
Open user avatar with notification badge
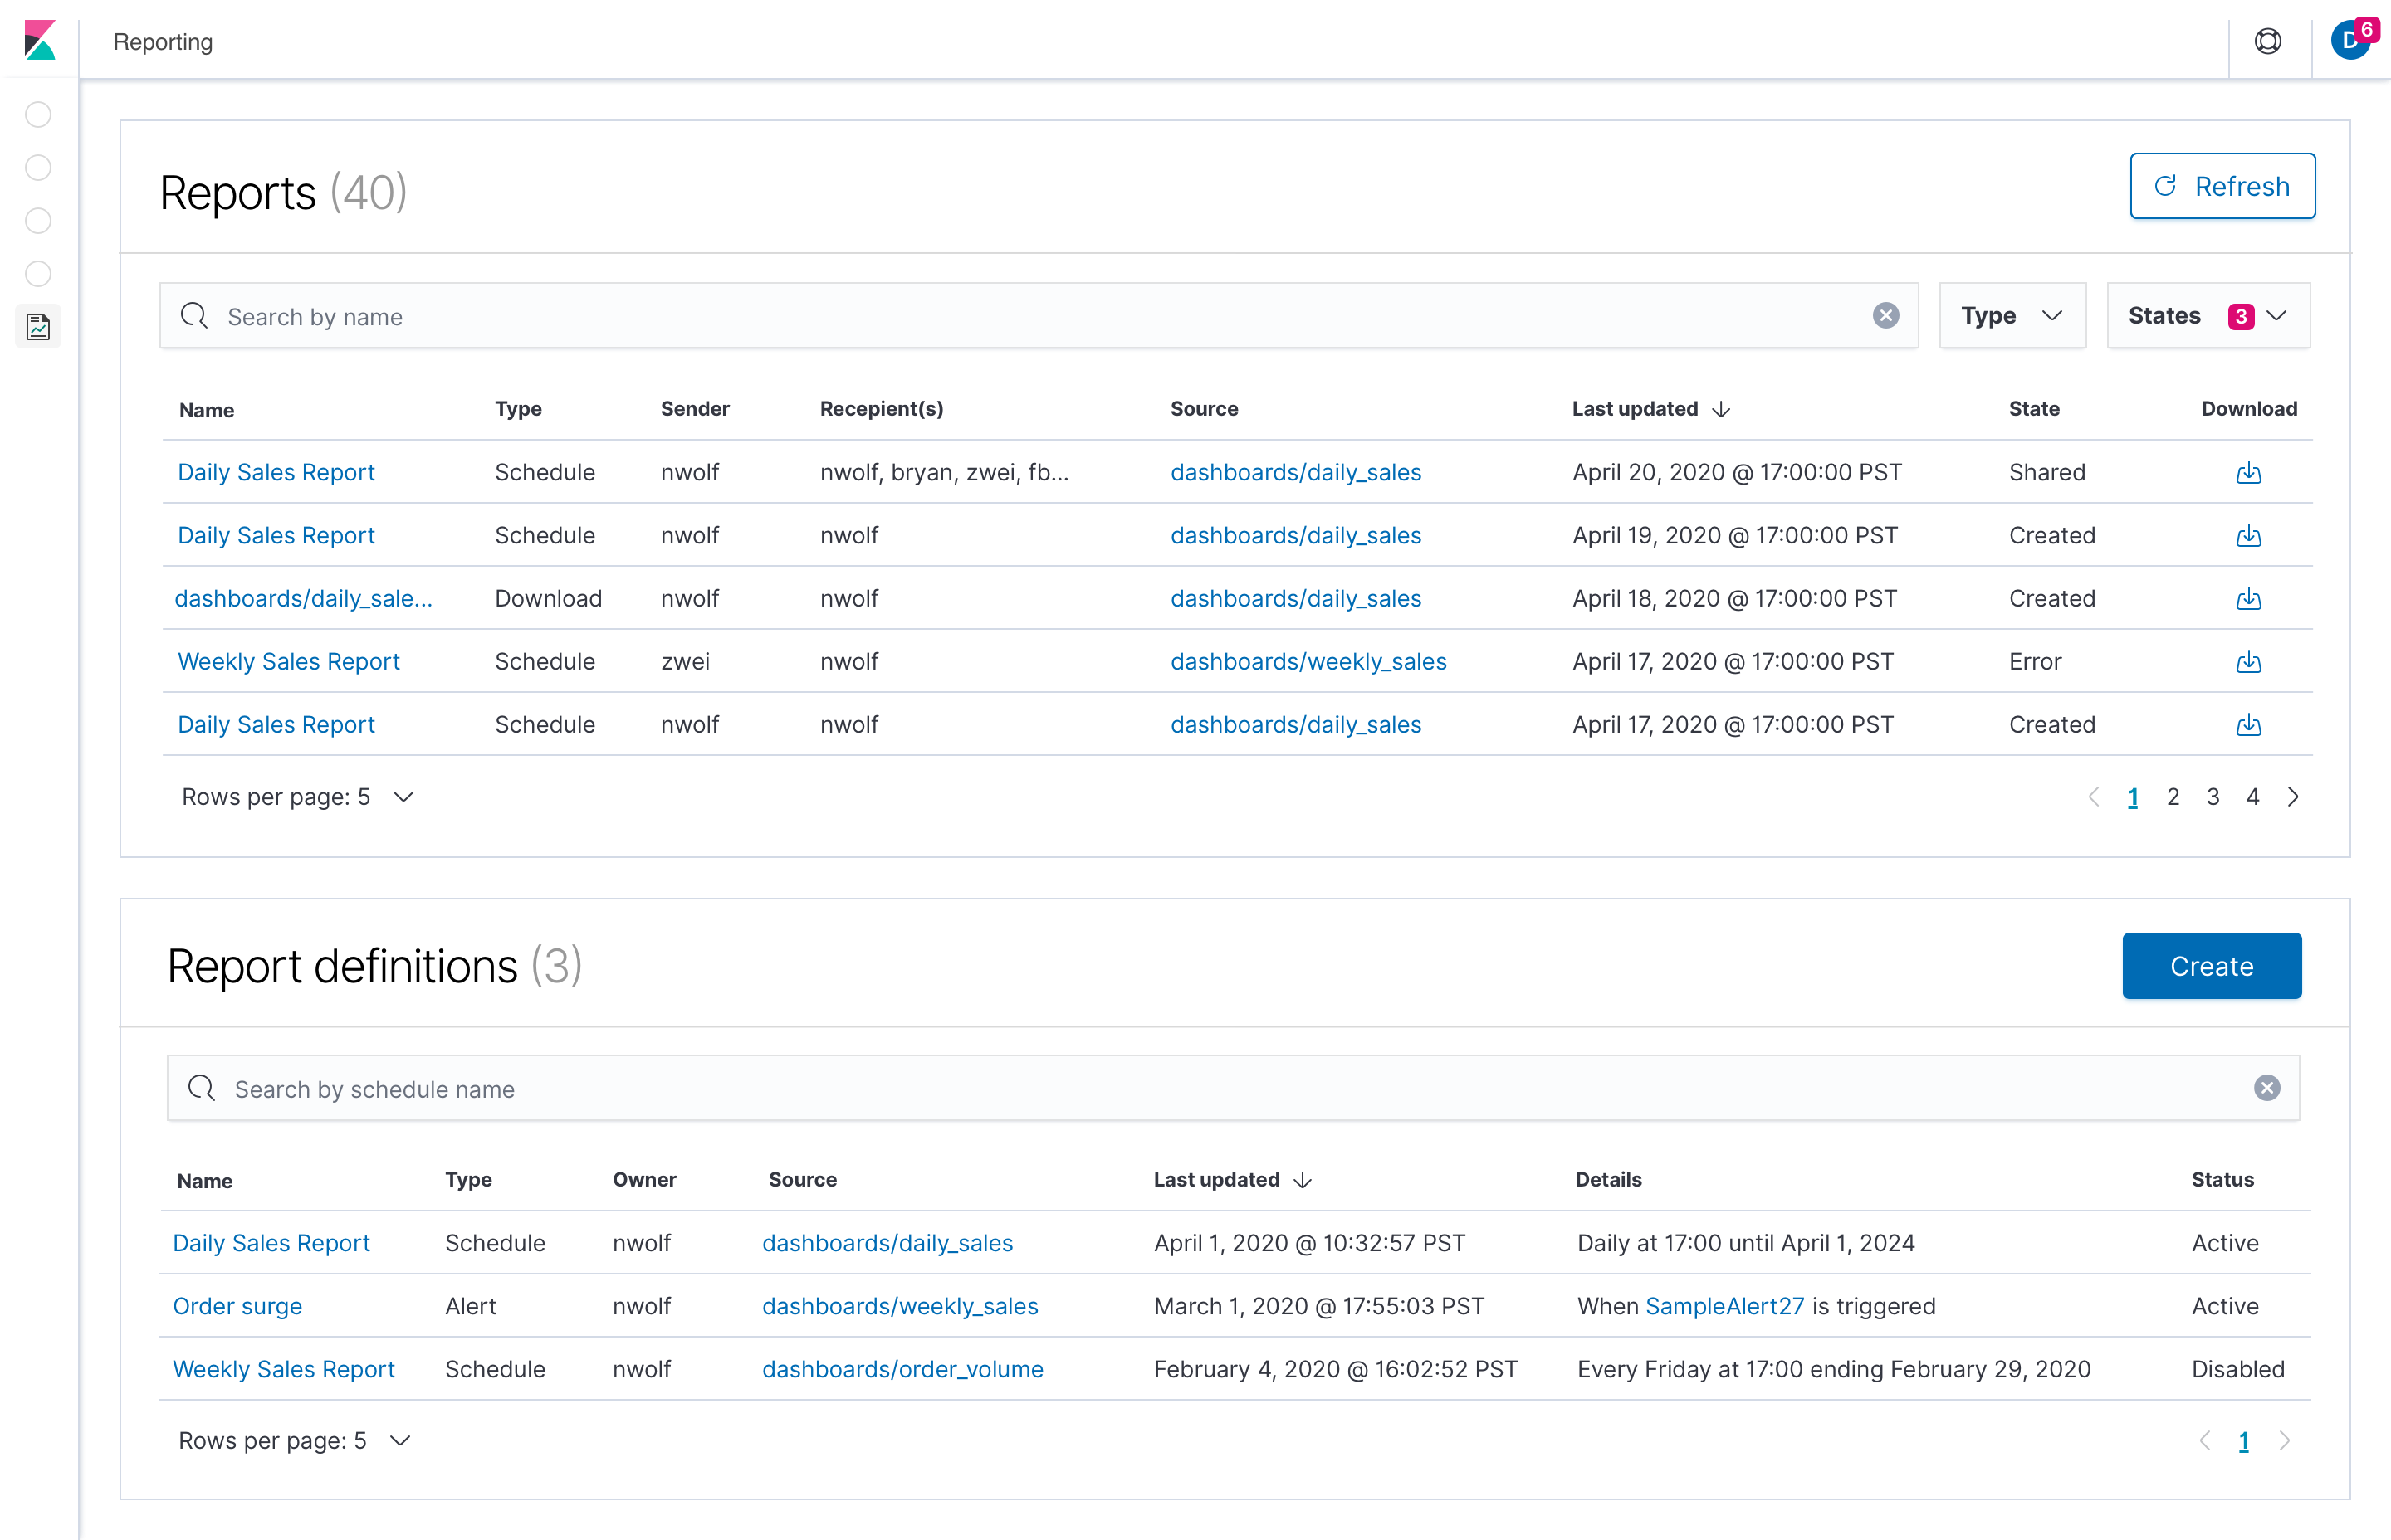pyautogui.click(x=2353, y=40)
